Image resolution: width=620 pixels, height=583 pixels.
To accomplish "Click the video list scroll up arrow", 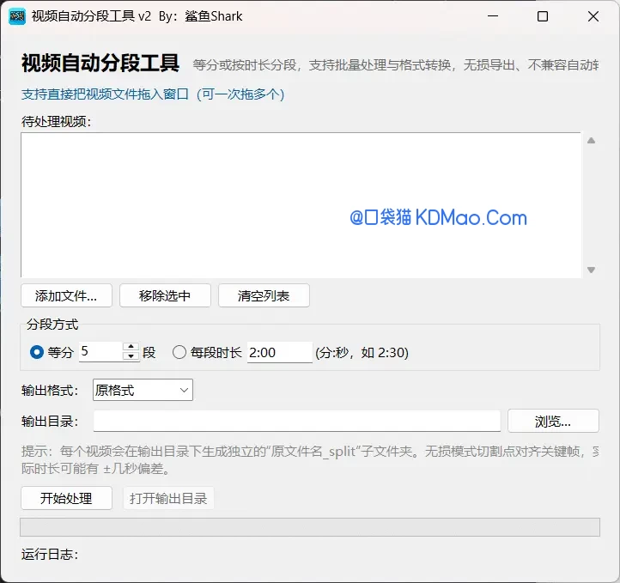I will tap(591, 141).
